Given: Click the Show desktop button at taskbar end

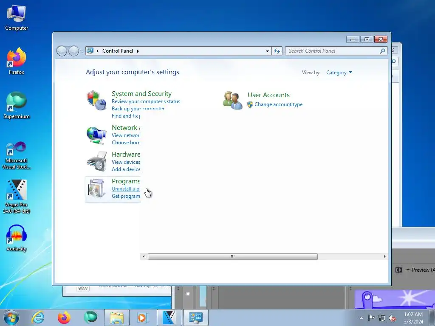Looking at the screenshot, I should click(x=432, y=318).
